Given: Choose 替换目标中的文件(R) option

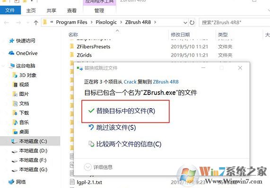Looking at the screenshot, I should click(x=125, y=111).
